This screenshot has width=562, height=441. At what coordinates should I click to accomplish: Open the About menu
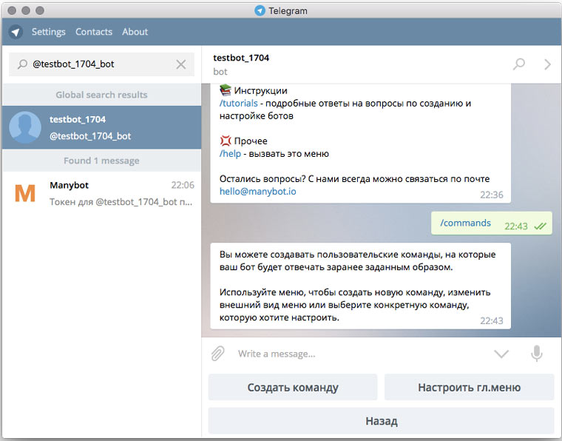pyautogui.click(x=135, y=32)
